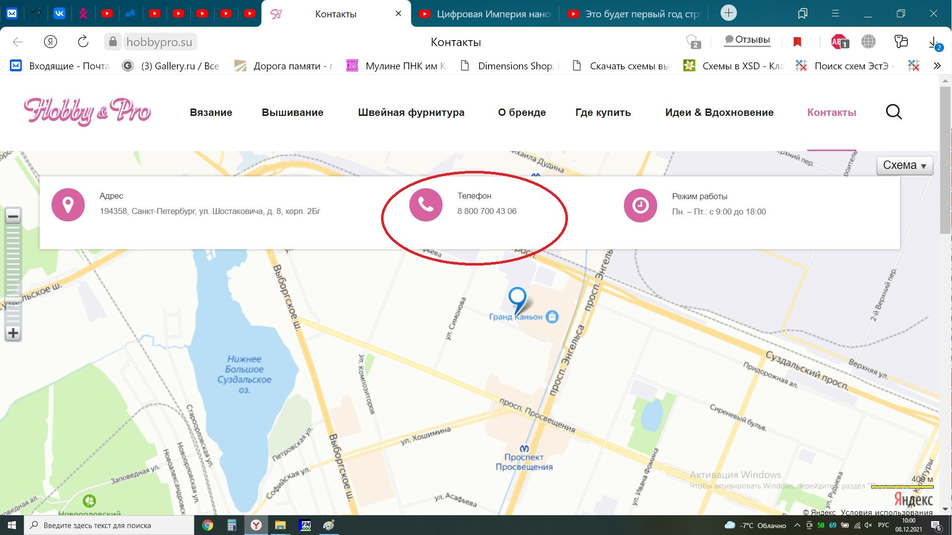
Task: Open the downloads arrow icon
Action: click(x=934, y=42)
